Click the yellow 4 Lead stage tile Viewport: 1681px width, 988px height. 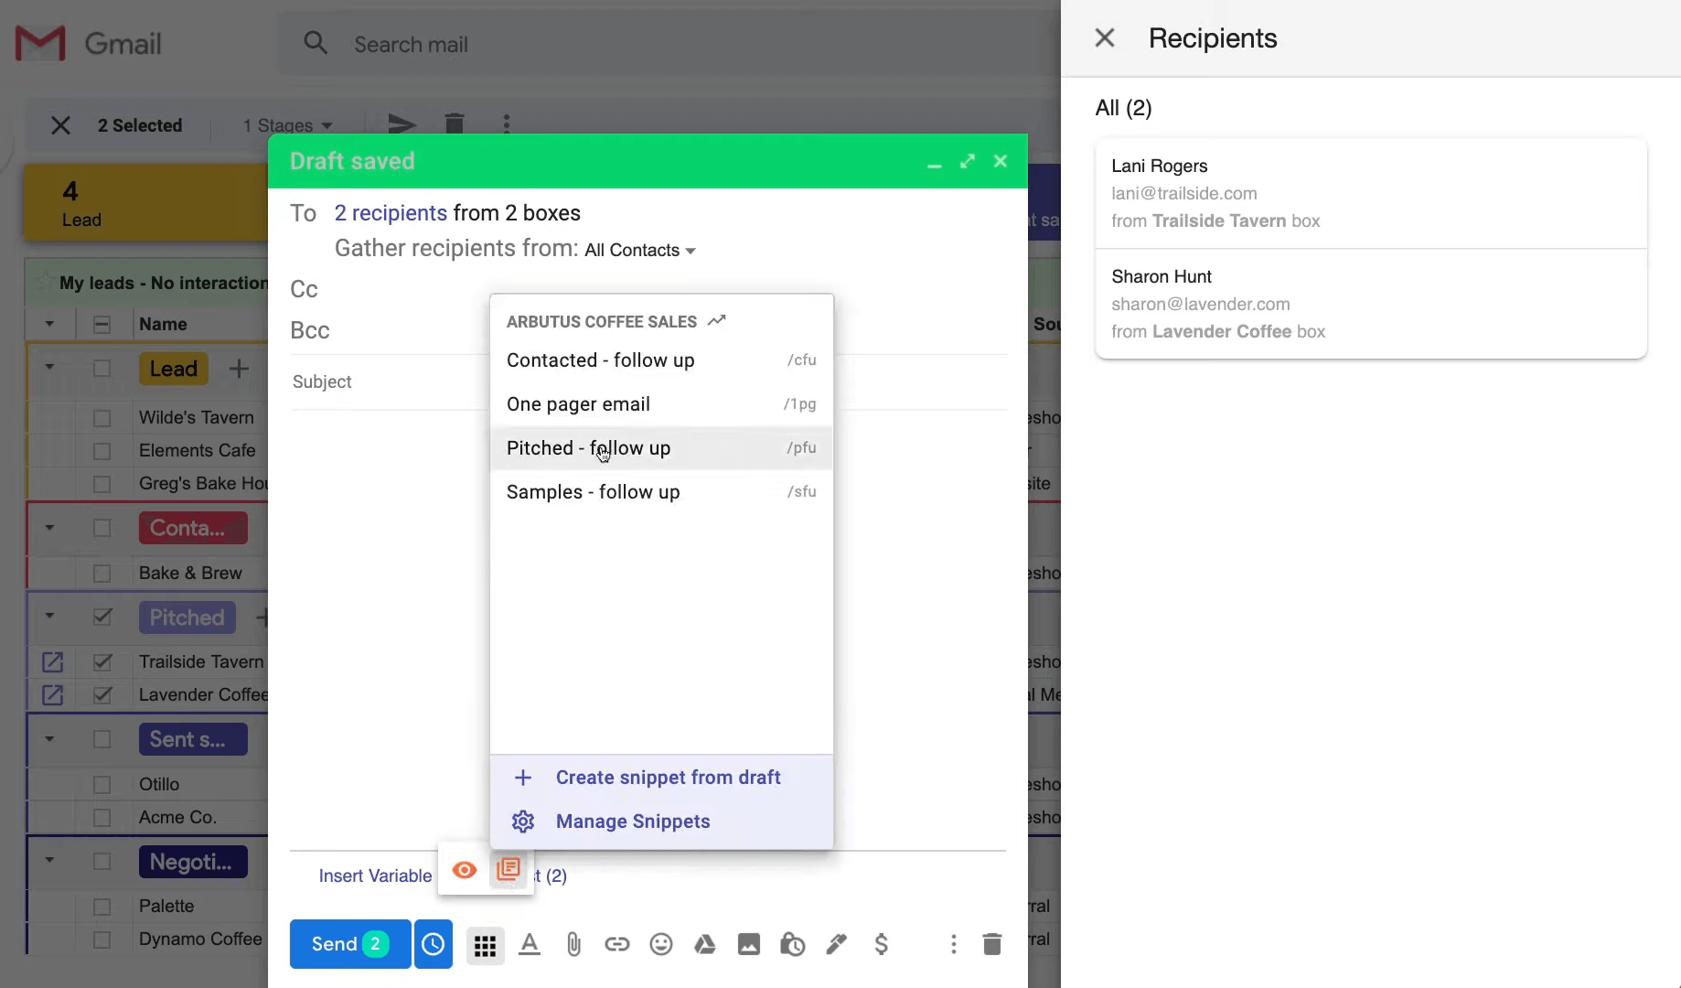pyautogui.click(x=146, y=203)
